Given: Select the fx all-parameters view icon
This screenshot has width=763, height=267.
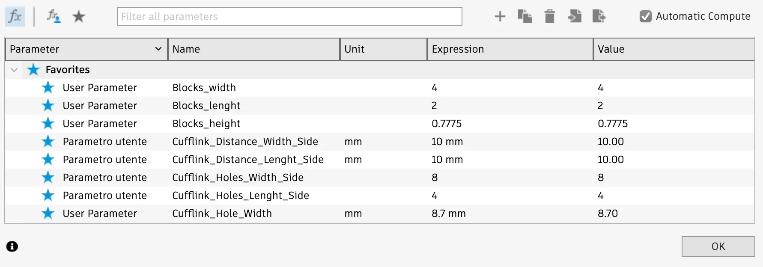Looking at the screenshot, I should (x=15, y=17).
